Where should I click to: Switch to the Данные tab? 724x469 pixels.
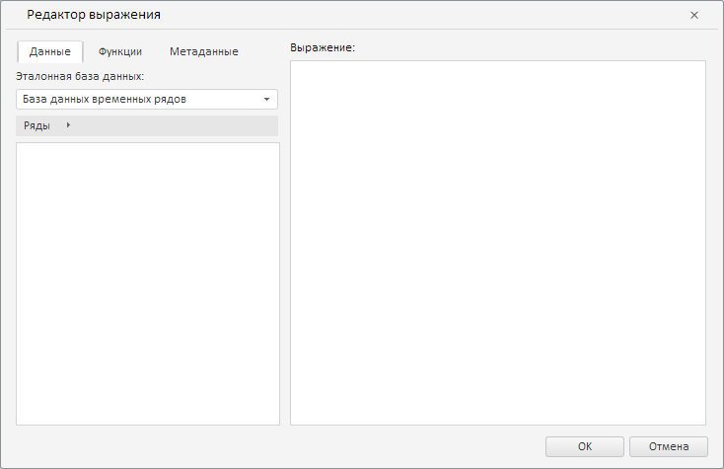click(x=50, y=51)
